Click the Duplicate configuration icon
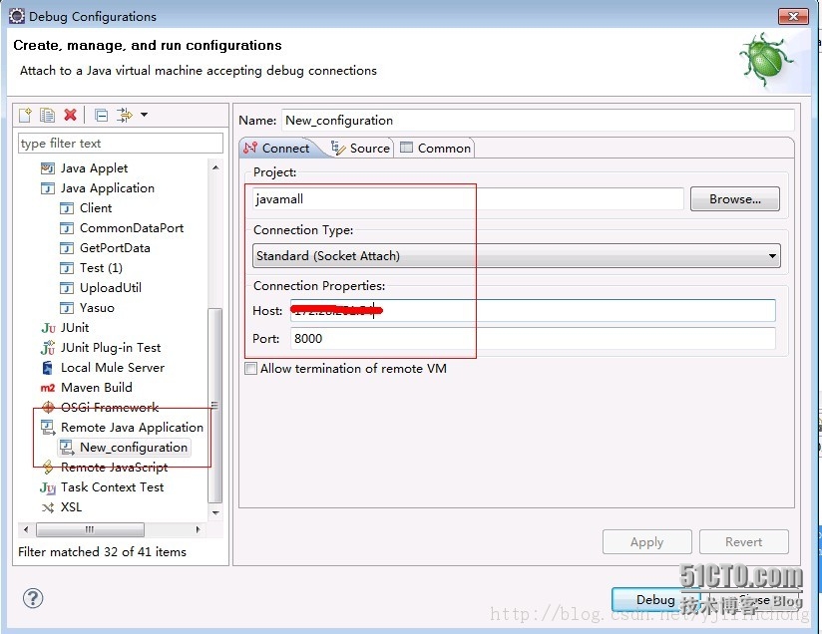 pos(47,115)
